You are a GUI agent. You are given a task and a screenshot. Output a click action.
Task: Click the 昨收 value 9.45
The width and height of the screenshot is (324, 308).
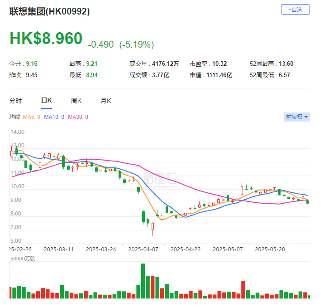pyautogui.click(x=32, y=75)
